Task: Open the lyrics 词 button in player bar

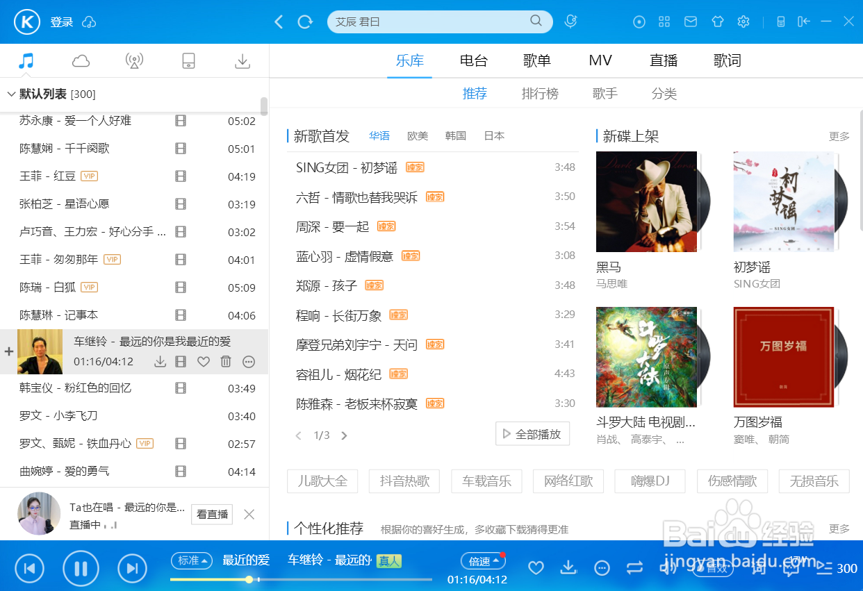Action: pyautogui.click(x=758, y=567)
